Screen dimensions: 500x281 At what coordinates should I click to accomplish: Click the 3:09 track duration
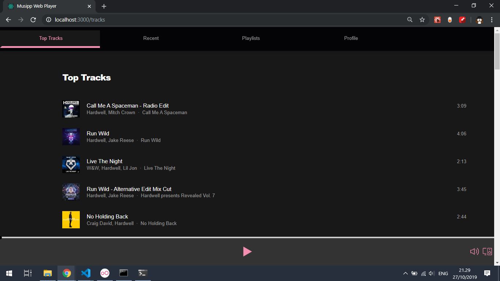tap(462, 106)
